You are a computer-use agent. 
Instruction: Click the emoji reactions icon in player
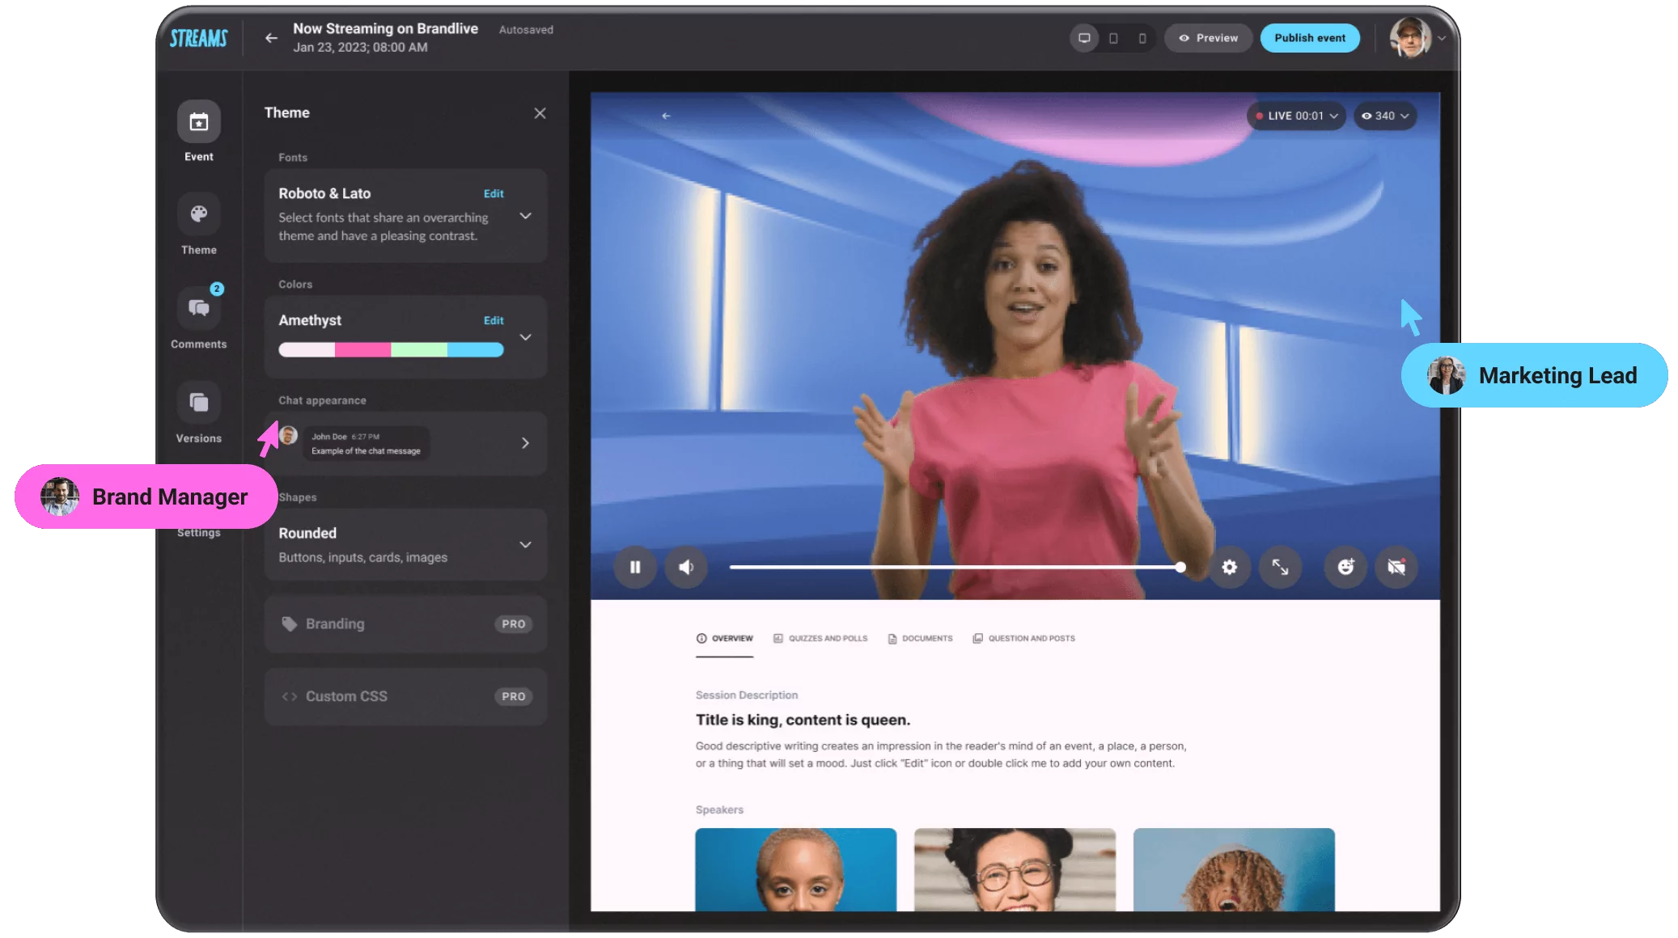(x=1344, y=566)
